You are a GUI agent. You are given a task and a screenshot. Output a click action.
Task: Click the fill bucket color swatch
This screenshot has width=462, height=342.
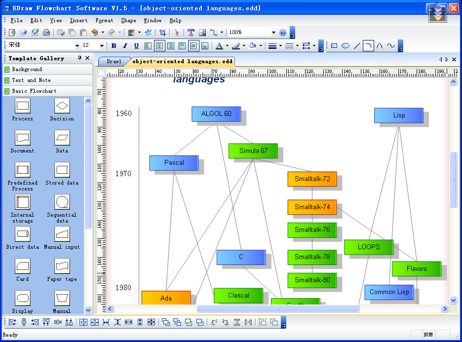pos(253,46)
